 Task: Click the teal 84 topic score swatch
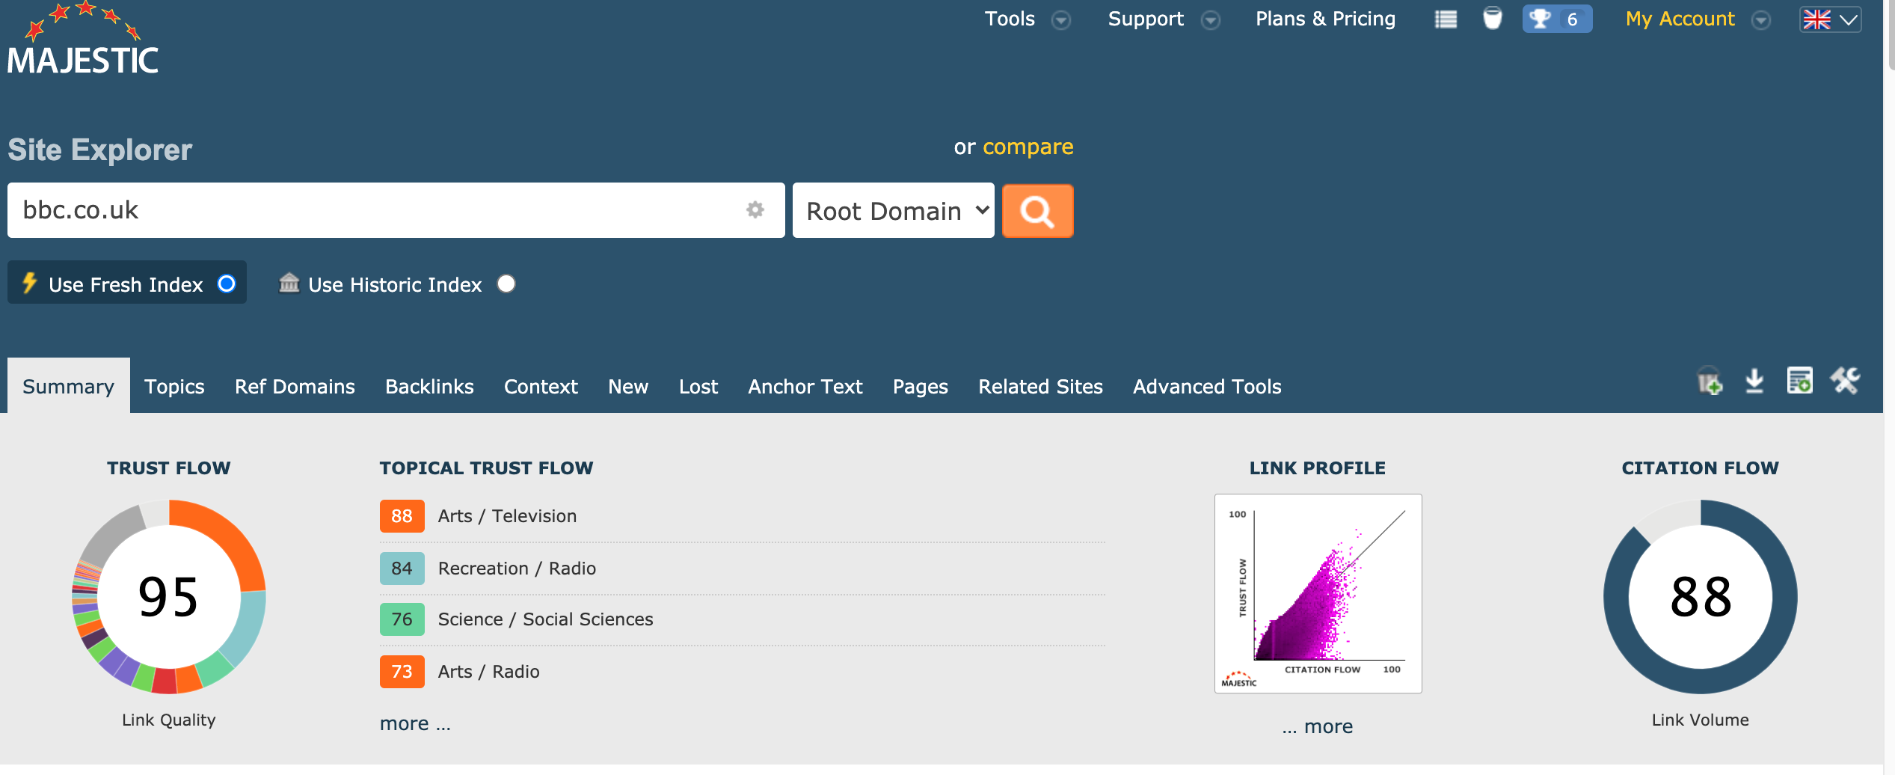(x=402, y=569)
